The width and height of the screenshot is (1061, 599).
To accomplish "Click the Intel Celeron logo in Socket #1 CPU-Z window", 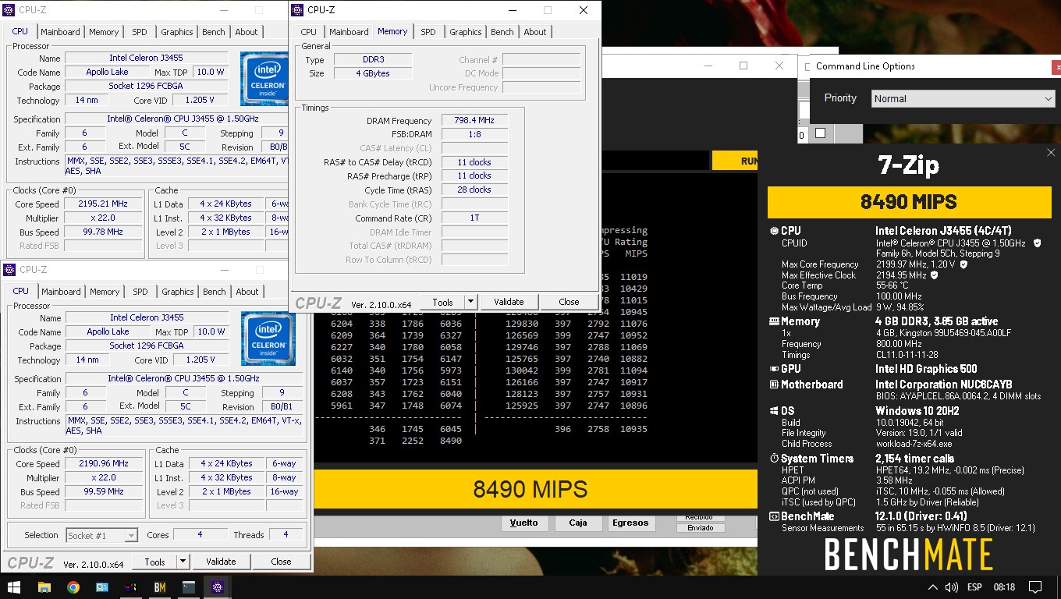I will [268, 338].
